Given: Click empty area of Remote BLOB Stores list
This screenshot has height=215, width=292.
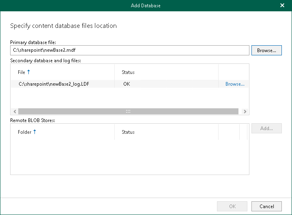Looking at the screenshot, I should 122,160.
